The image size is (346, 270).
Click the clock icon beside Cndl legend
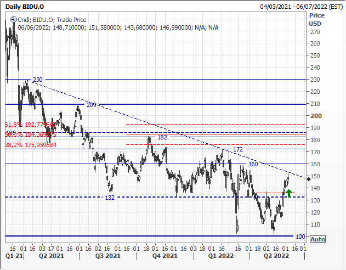[x=12, y=19]
